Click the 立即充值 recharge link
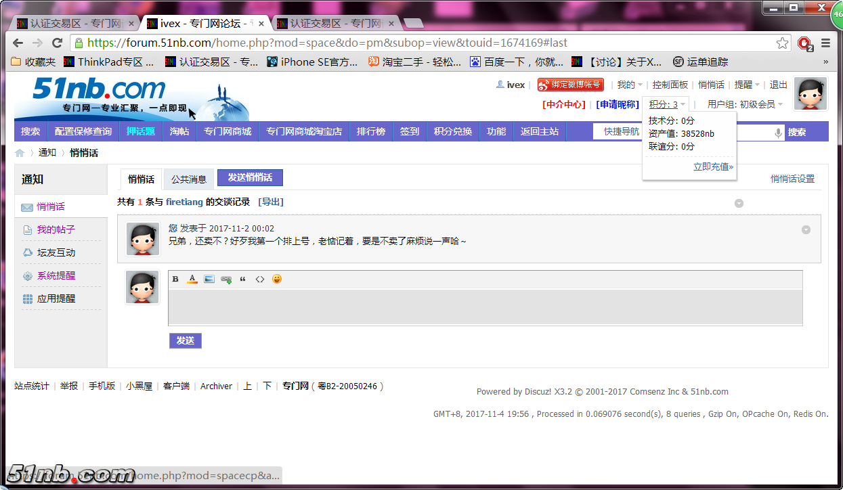The width and height of the screenshot is (843, 490). pos(713,166)
